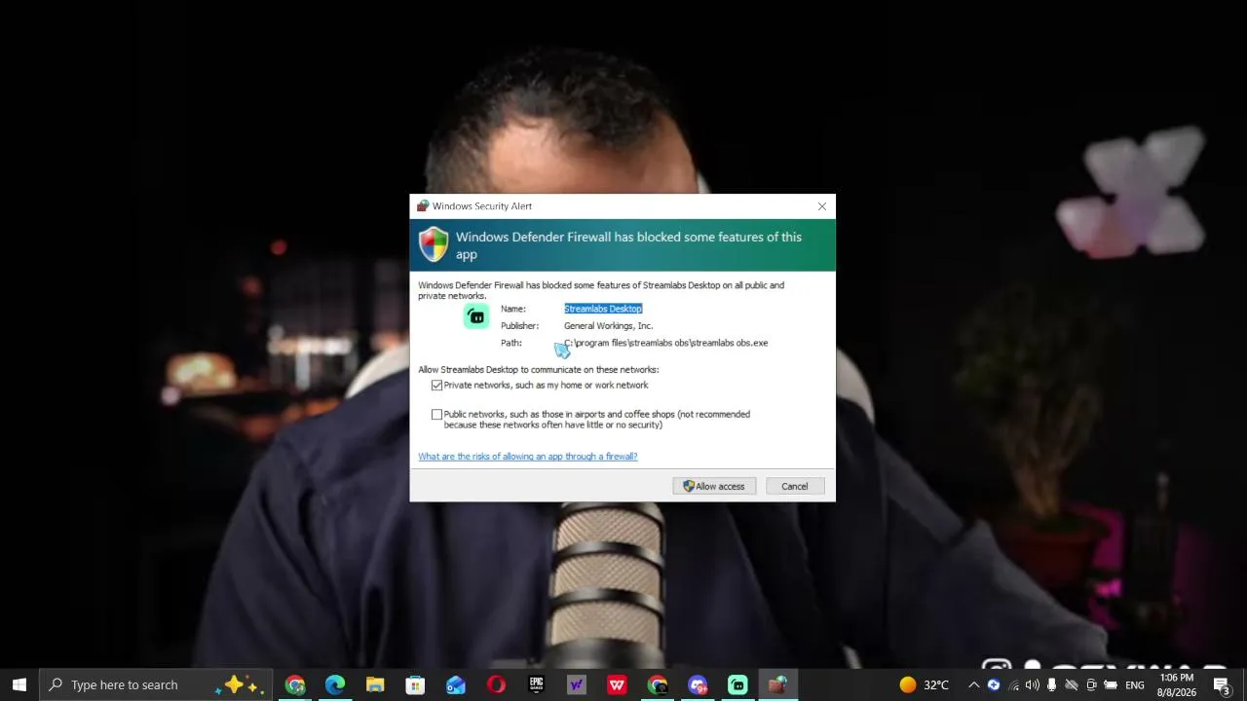Screen dimensions: 1247x701
Task: Uncheck the Private networks checkbox
Action: (x=436, y=386)
